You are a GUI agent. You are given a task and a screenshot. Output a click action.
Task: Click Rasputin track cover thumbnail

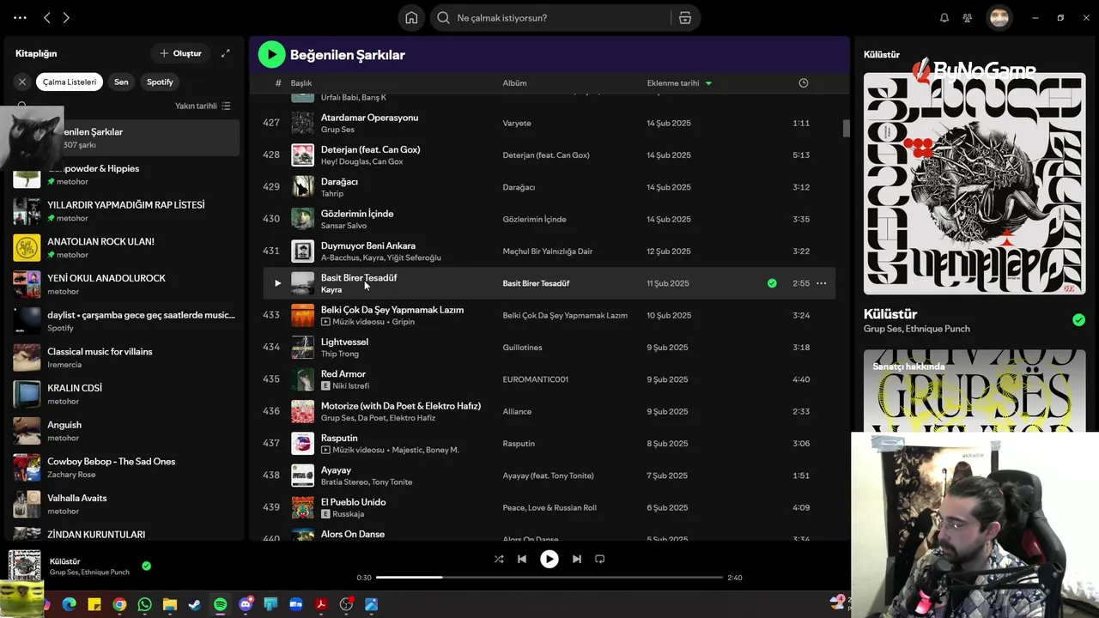pos(302,444)
